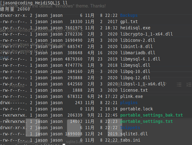192x145 pixels.
Task: Click the file size 642560
Action: [x=75, y=84]
